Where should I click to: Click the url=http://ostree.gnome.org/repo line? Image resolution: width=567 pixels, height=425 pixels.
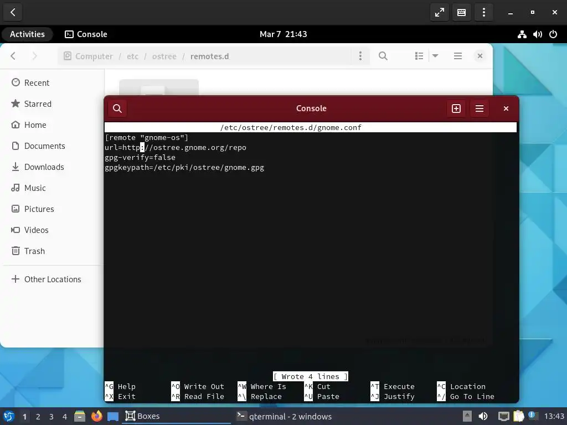[176, 147]
